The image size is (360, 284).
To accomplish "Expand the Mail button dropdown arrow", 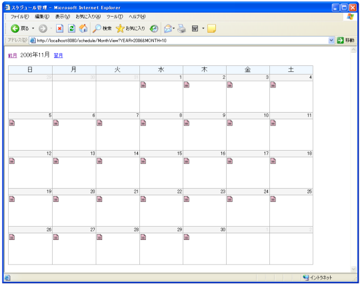I will [x=174, y=29].
